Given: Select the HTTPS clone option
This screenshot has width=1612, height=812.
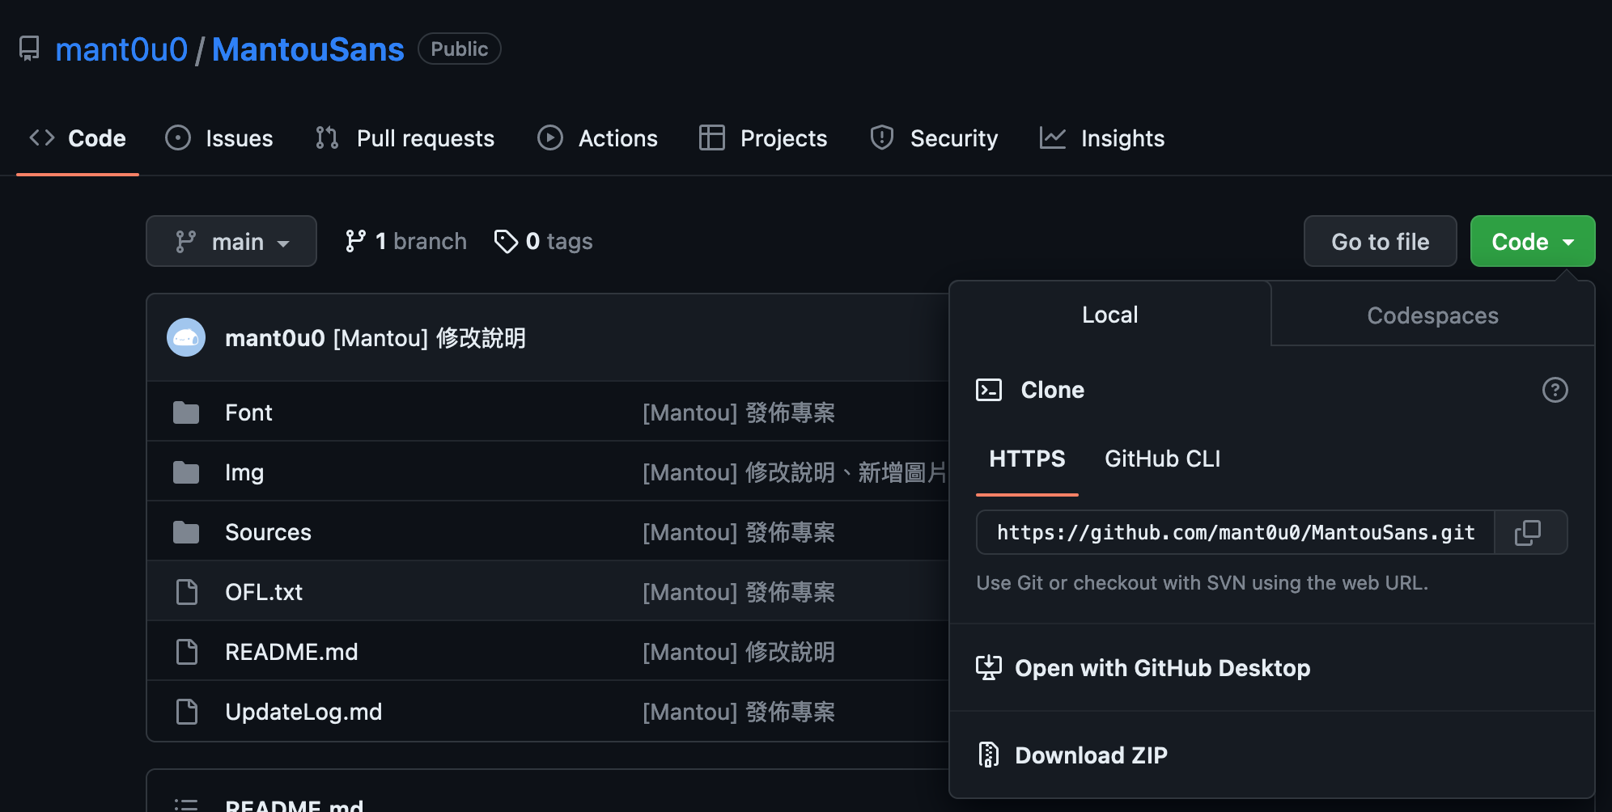Looking at the screenshot, I should coord(1027,459).
